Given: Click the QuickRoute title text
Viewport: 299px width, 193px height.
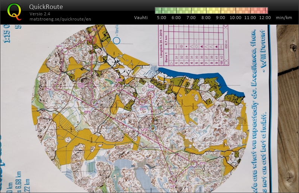Looking at the screenshot, I should tap(46, 7).
